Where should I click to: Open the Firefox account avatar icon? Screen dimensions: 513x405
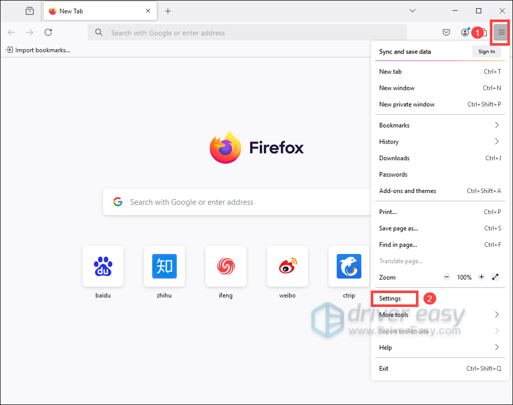pos(465,32)
